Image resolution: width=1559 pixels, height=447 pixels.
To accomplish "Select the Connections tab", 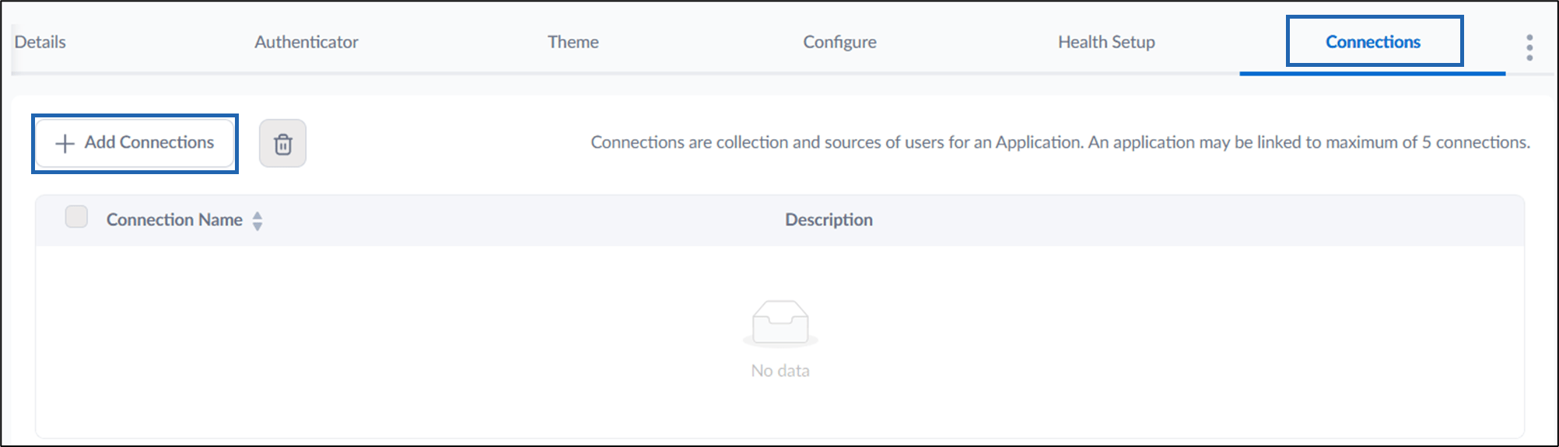I will tap(1373, 42).
